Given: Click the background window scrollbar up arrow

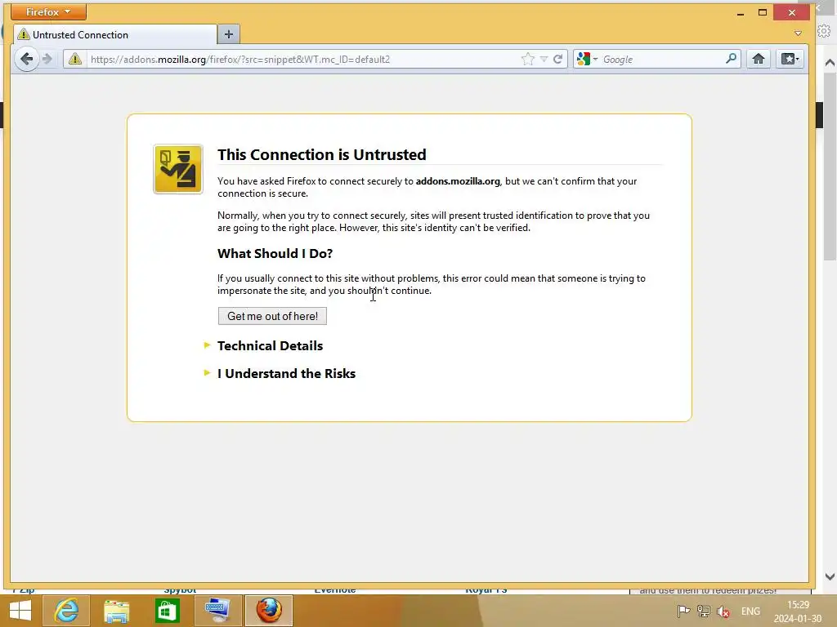Looking at the screenshot, I should tap(830, 63).
